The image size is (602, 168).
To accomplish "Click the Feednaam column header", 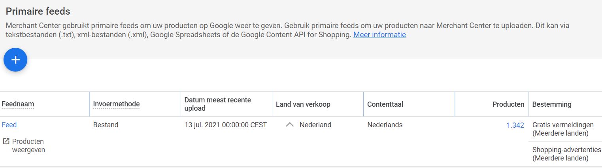I will (18, 104).
